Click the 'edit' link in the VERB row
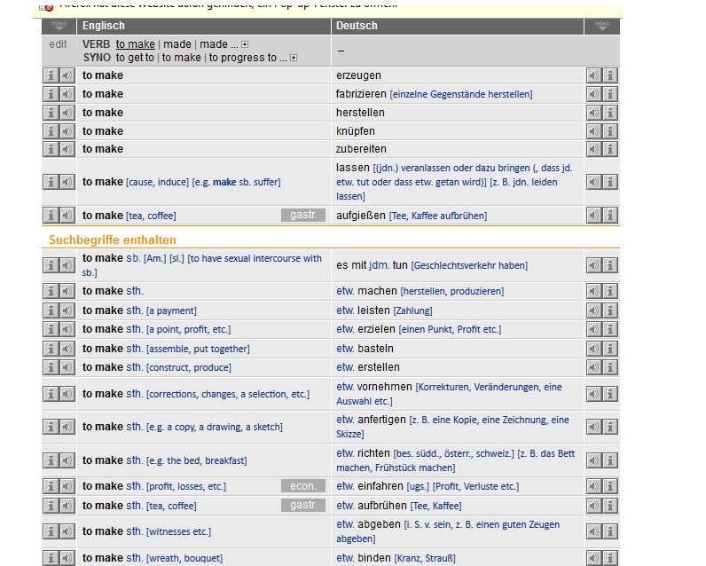 [59, 44]
